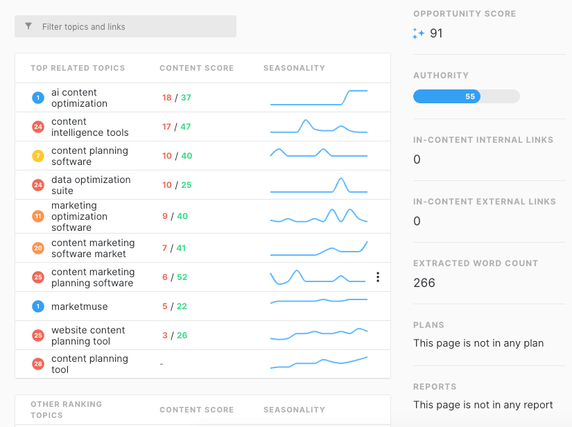Click seasonality chart for marketing optimization software
Viewport: 572px width, 427px height.
click(x=318, y=216)
